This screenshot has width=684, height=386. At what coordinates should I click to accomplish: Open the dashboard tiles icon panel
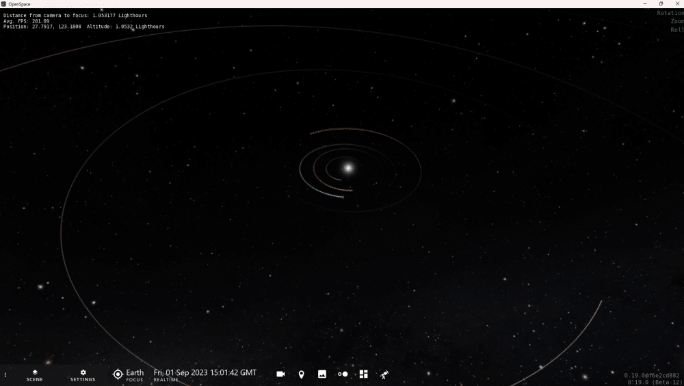(x=363, y=374)
